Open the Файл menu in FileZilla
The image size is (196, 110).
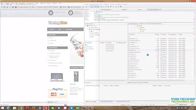click(x=86, y=4)
